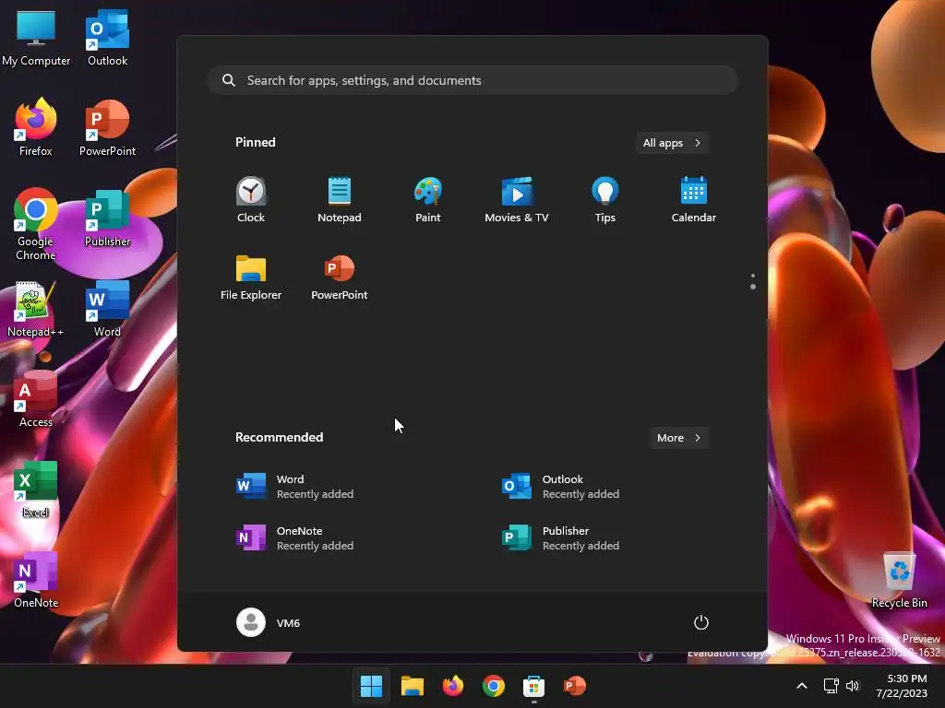
Task: Open File Explorer from the taskbar
Action: [413, 686]
